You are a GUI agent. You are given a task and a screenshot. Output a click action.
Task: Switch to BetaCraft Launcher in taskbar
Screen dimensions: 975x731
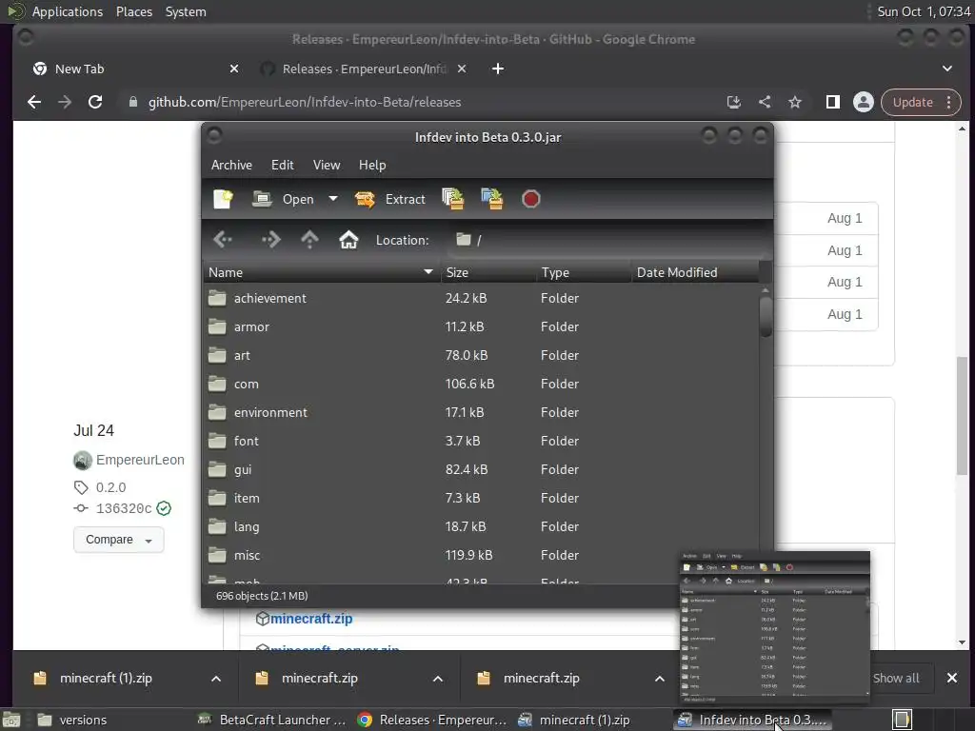[x=271, y=720]
